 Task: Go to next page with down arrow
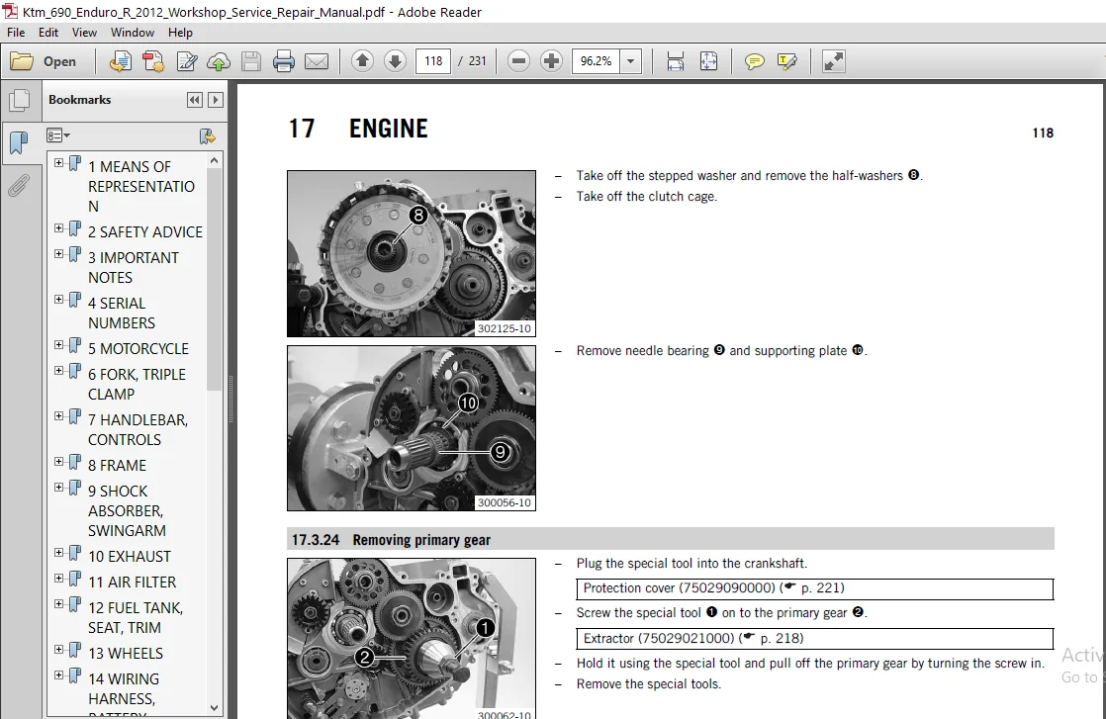coord(395,61)
